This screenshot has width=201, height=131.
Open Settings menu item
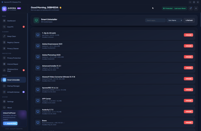pos(13,101)
